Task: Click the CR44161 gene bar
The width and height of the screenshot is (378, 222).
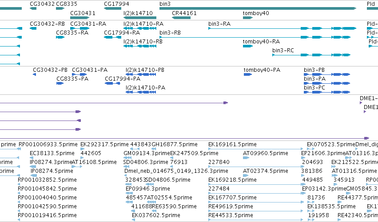Action: [181, 18]
